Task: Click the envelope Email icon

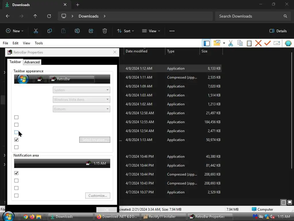Action: point(277,43)
